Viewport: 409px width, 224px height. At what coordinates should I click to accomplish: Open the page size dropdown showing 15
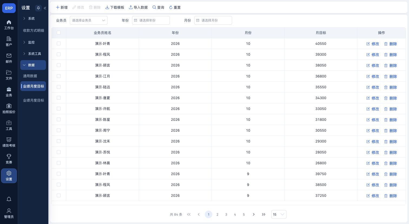click(x=279, y=214)
